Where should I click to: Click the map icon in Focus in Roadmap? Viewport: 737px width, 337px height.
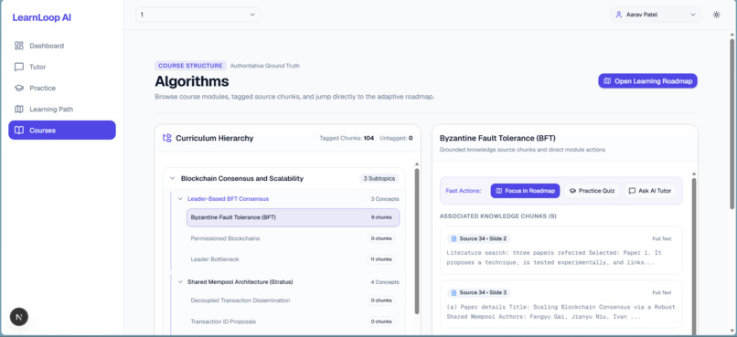click(x=499, y=191)
